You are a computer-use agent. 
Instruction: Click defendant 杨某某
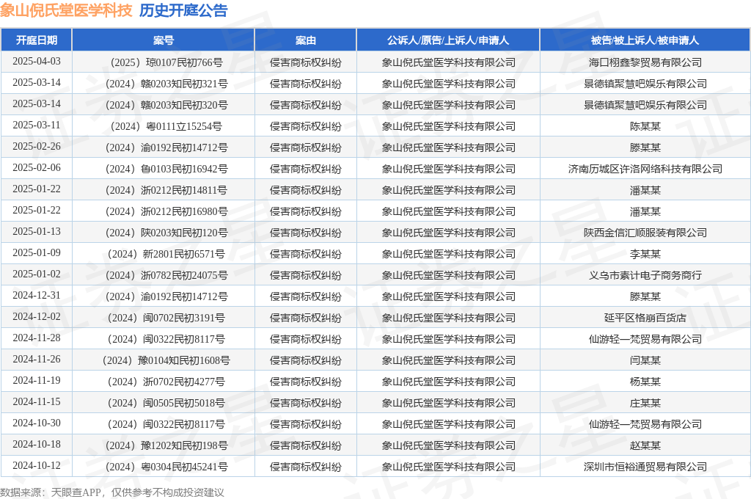coord(645,382)
